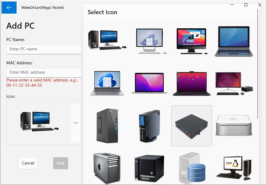Focus the Enter PC name field

44,49
